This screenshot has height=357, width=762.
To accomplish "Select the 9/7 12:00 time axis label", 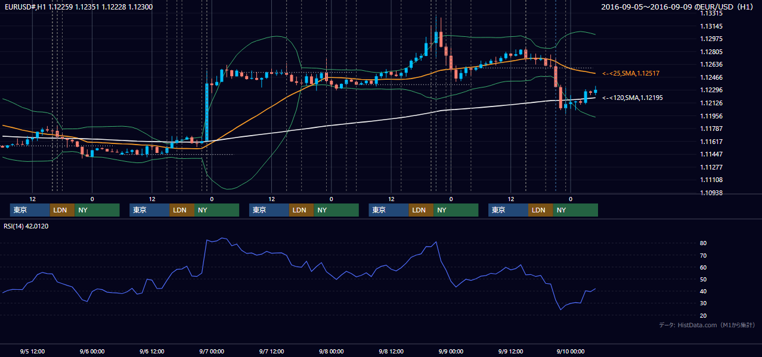I will [271, 351].
